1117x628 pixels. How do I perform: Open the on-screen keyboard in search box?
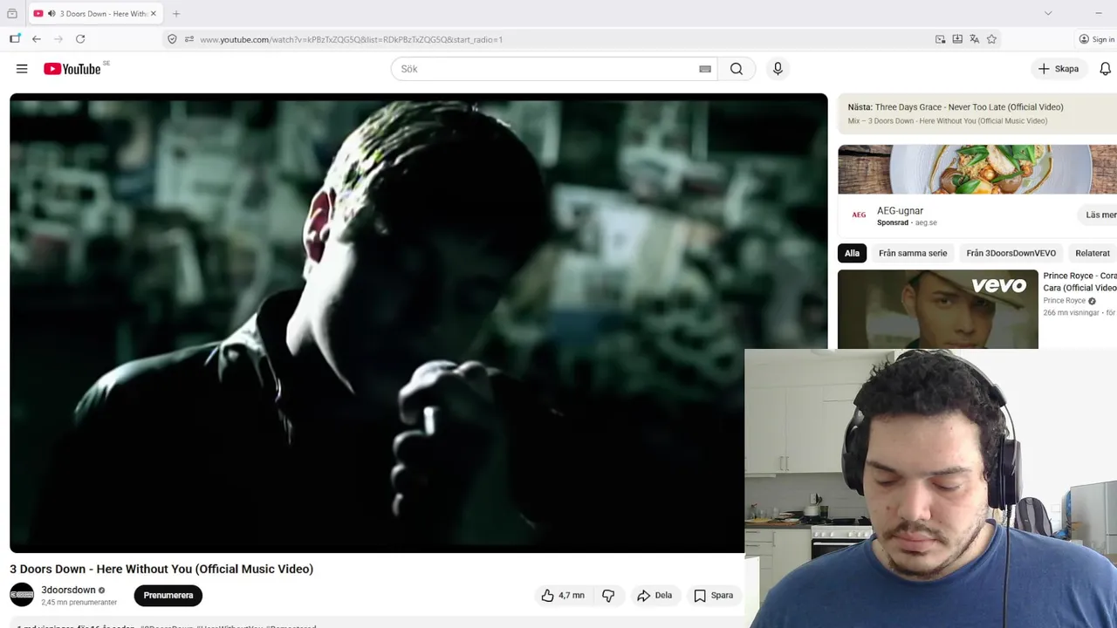pyautogui.click(x=705, y=69)
